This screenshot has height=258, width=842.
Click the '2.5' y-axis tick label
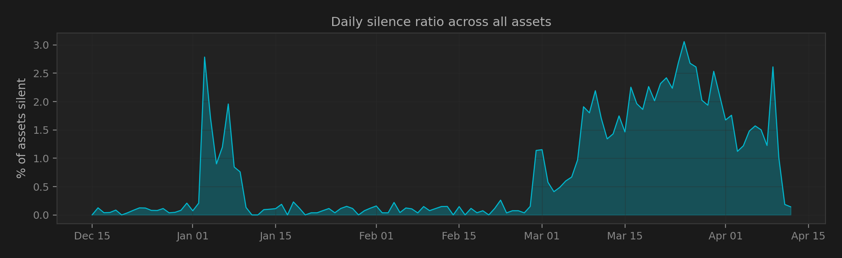[41, 73]
